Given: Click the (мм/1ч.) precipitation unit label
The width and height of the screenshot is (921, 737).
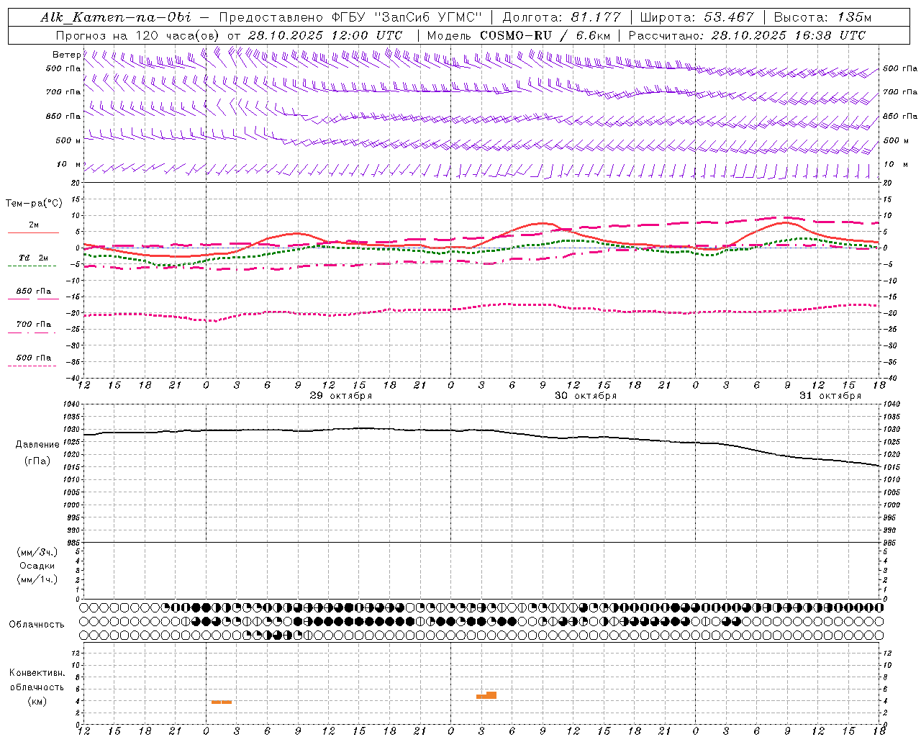Looking at the screenshot, I should click(x=37, y=579).
